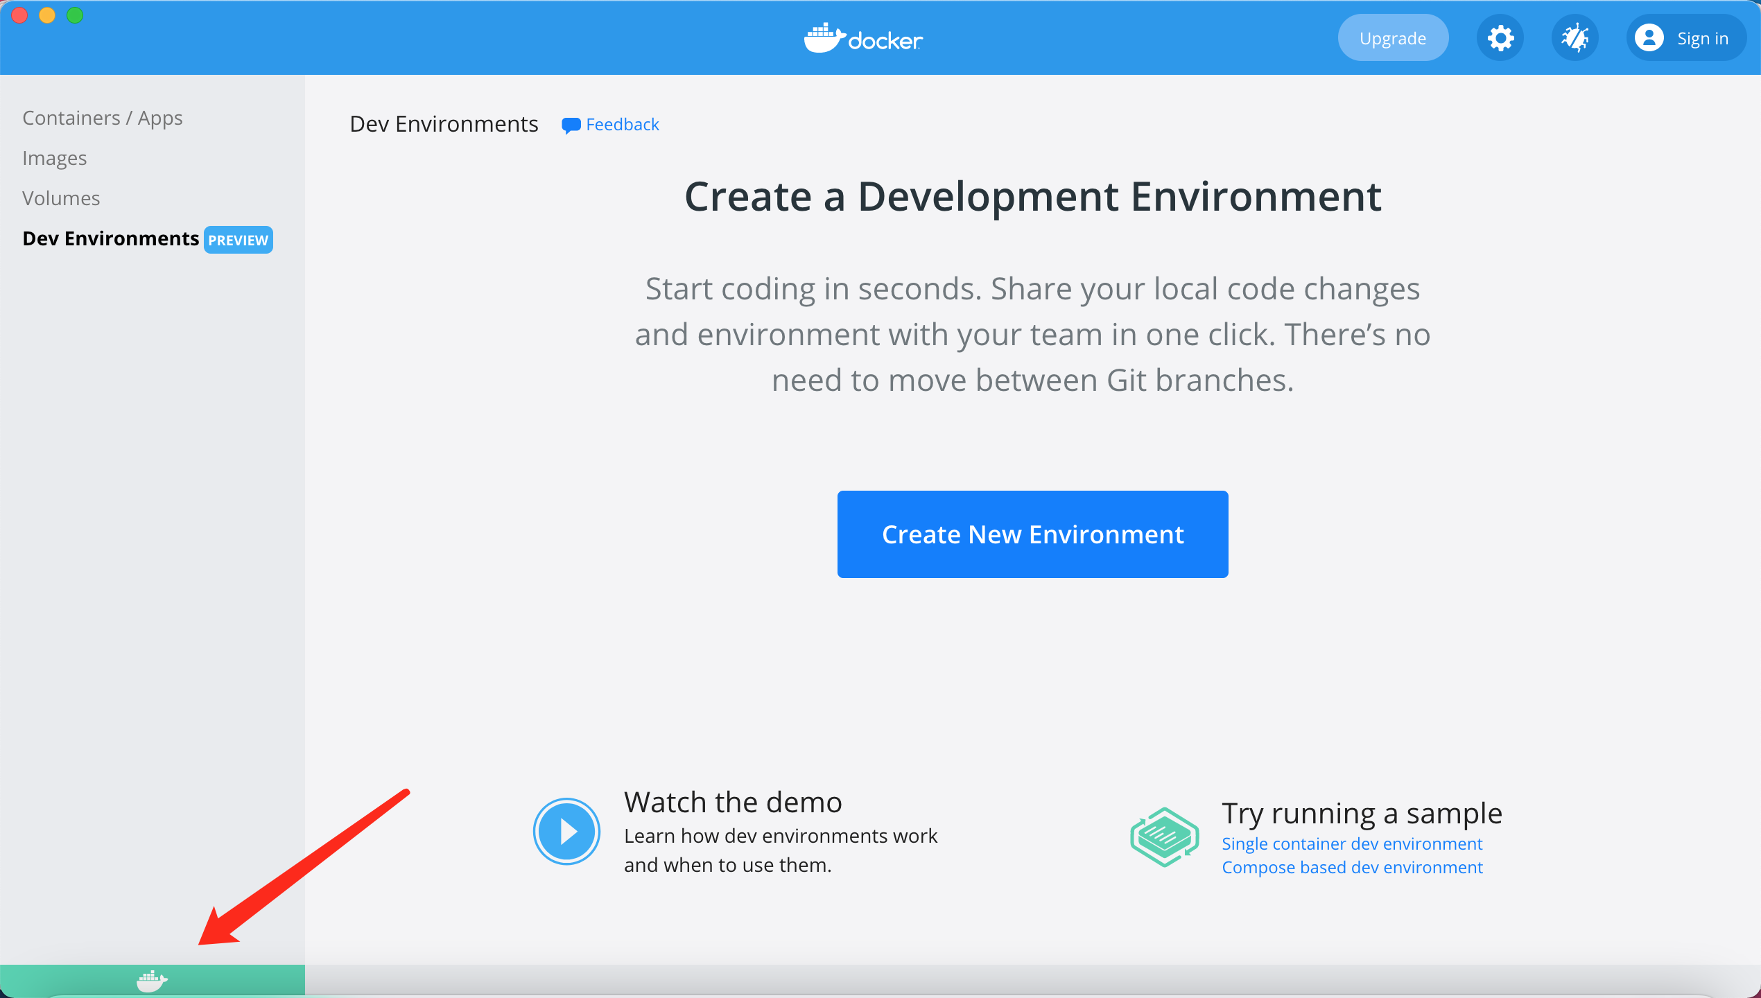
Task: Select the Images sidebar item
Action: [x=55, y=157]
